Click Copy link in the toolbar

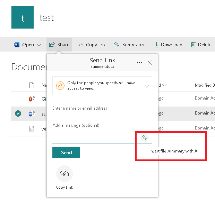[92, 45]
